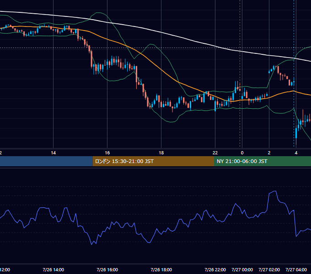Image resolution: width=311 pixels, height=274 pixels.
Task: Select the 7/27 04:00 time label
Action: pyautogui.click(x=296, y=269)
